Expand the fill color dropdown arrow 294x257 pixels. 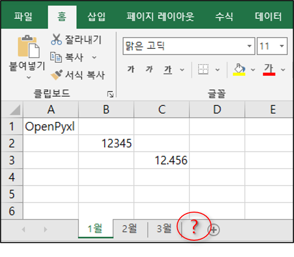(253, 70)
